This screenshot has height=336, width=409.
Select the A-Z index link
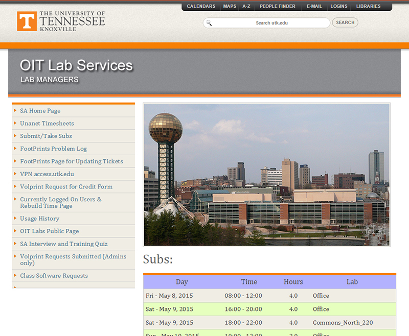(246, 7)
